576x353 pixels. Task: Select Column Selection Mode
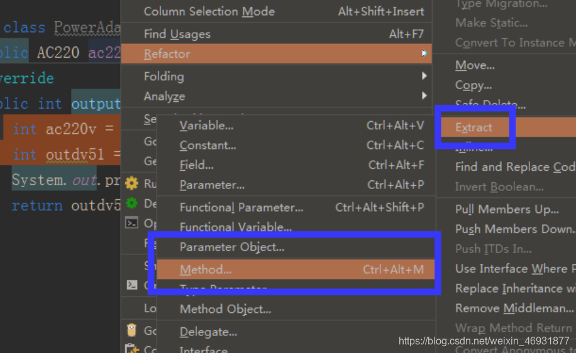click(x=276, y=11)
